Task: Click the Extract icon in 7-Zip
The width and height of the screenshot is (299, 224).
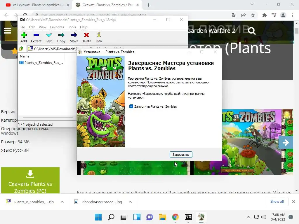Action: click(x=36, y=37)
